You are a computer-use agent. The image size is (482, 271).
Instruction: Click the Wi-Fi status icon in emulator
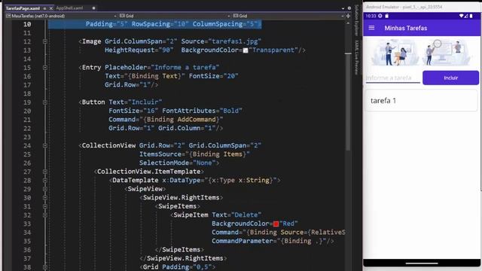click(461, 16)
